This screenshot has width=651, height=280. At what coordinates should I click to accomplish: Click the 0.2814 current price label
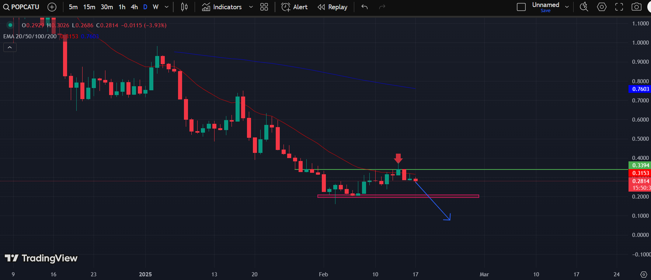(x=640, y=181)
